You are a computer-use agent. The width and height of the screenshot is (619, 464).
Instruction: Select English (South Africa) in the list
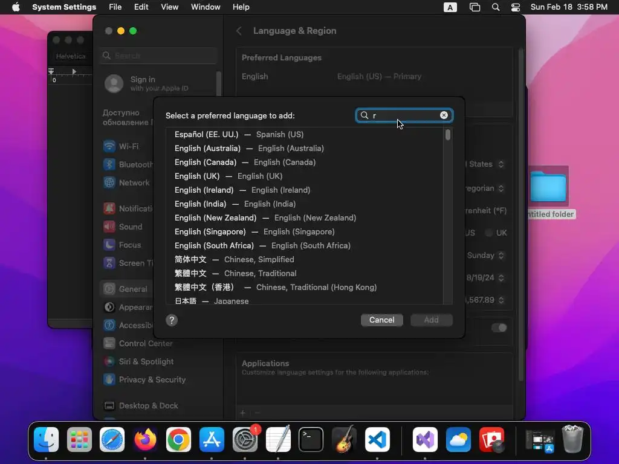coord(305,245)
